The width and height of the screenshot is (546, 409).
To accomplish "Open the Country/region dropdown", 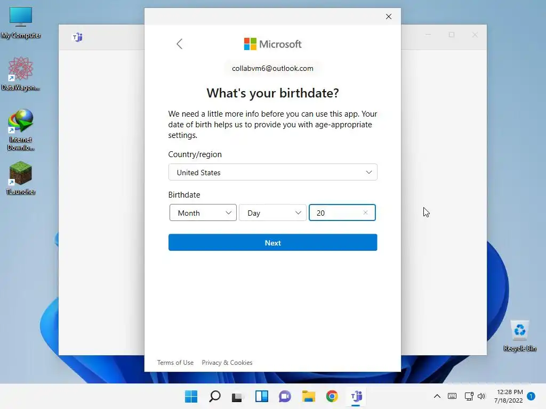I will pyautogui.click(x=272, y=172).
